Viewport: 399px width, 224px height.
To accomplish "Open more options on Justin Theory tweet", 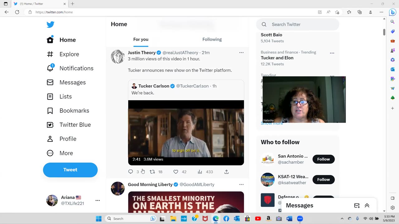I will coord(241,53).
